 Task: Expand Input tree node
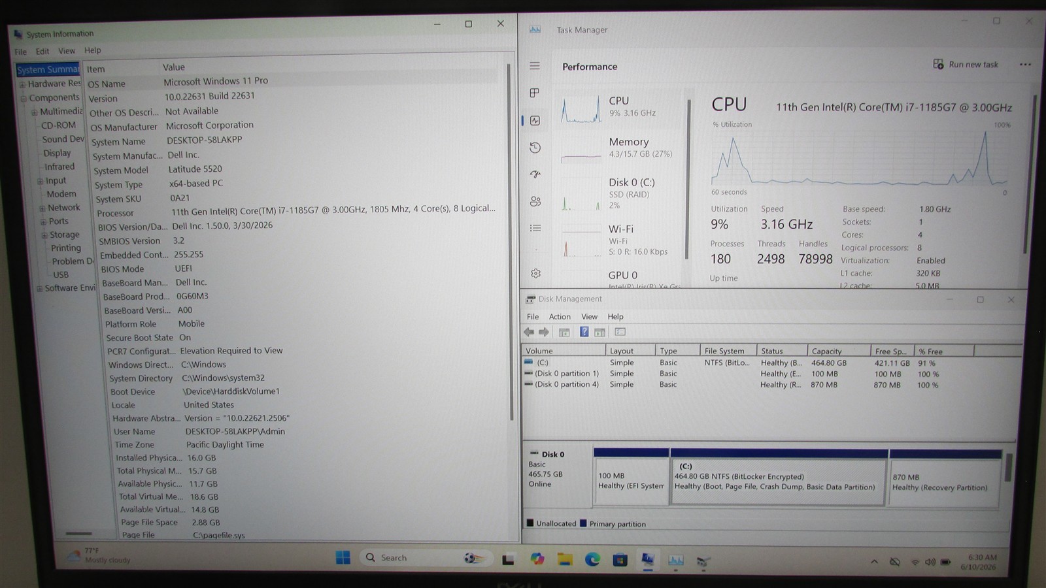pyautogui.click(x=41, y=182)
